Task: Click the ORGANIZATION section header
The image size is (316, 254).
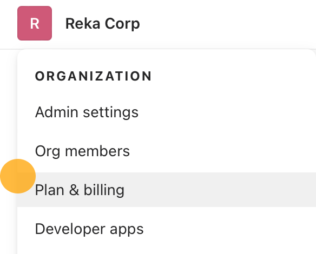Action: click(93, 76)
